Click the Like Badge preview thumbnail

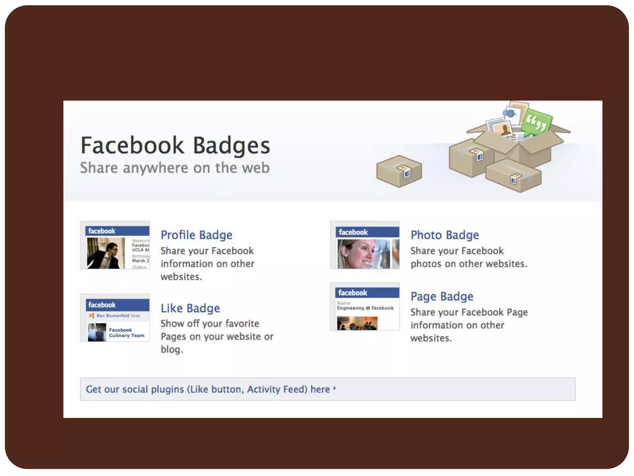tap(115, 318)
